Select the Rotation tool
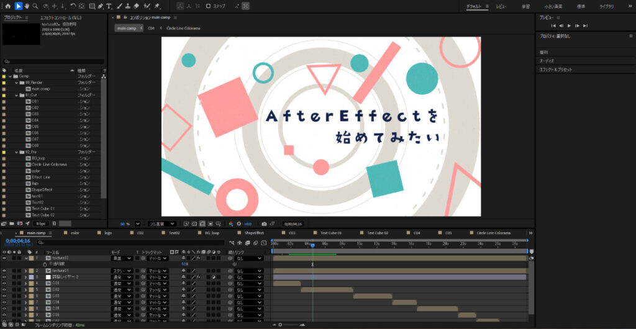The image size is (636, 329). pos(73,6)
